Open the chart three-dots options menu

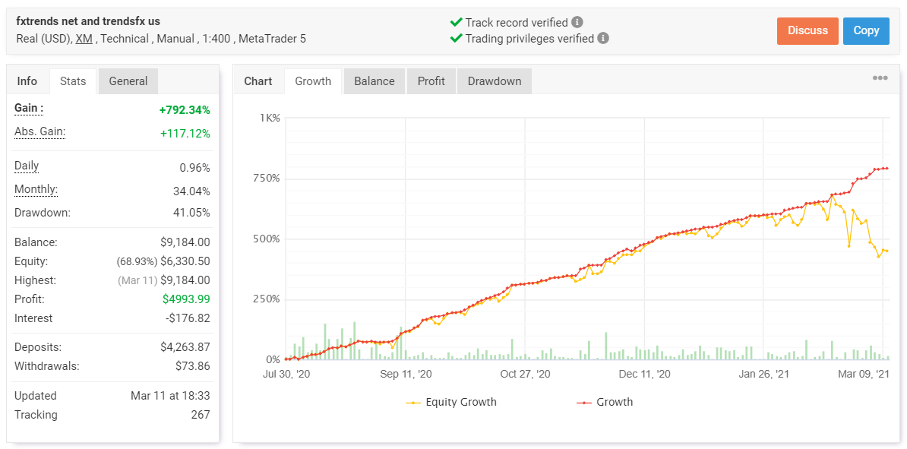880,78
